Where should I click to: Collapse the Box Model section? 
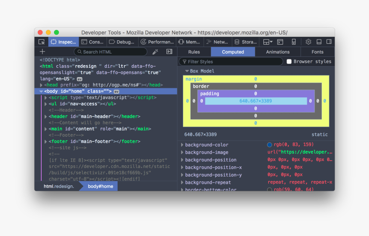[x=187, y=71]
